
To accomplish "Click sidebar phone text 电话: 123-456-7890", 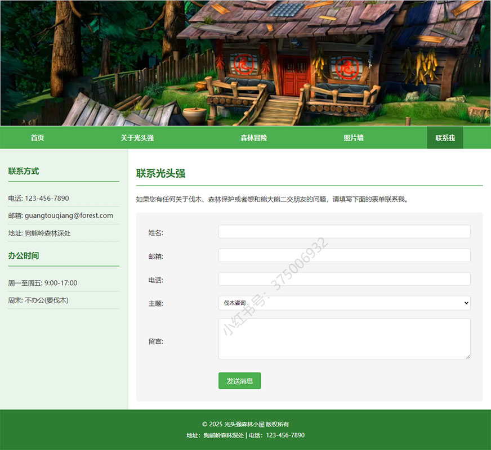I will pos(38,198).
